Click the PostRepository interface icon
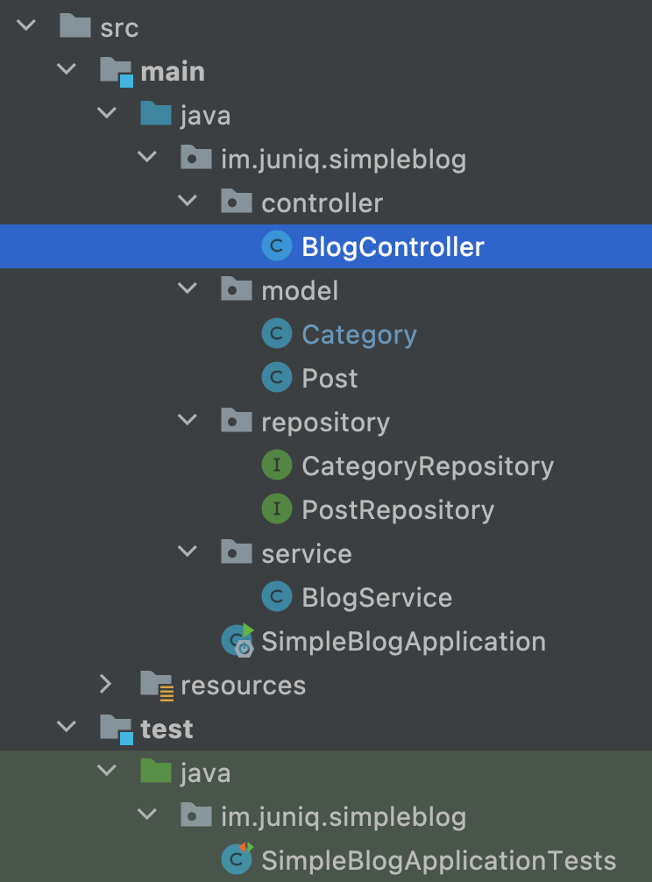Screen dimensions: 652x882 277,509
